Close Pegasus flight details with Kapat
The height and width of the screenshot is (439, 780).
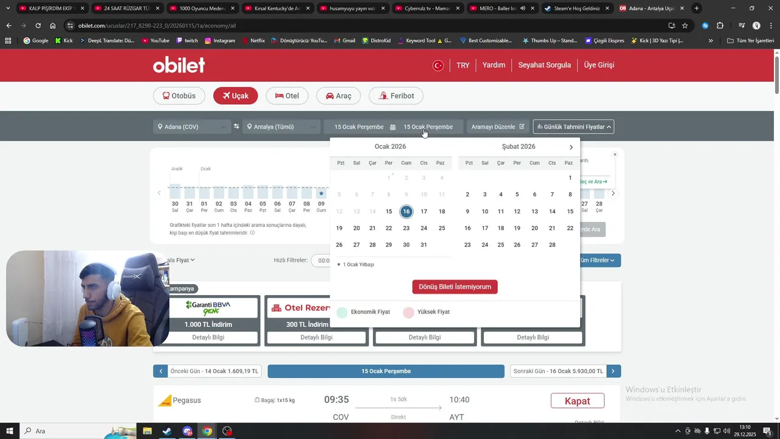577,401
